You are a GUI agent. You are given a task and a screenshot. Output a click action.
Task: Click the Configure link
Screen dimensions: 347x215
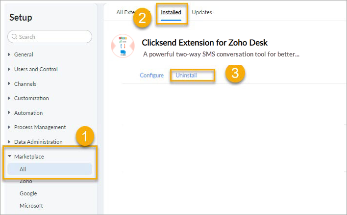tap(152, 76)
